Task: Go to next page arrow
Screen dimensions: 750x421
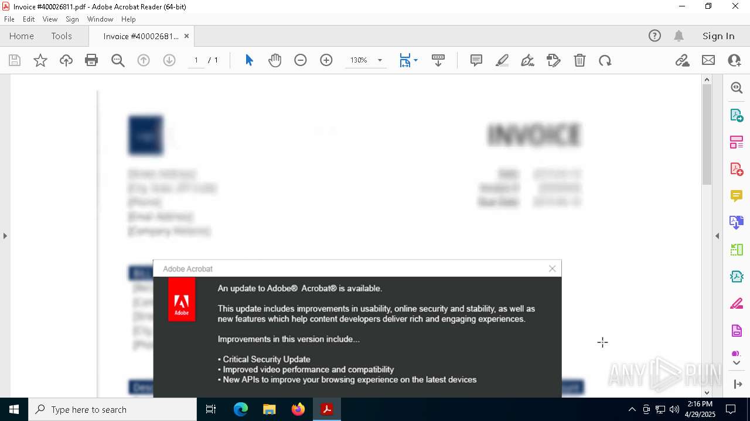Action: click(x=169, y=60)
